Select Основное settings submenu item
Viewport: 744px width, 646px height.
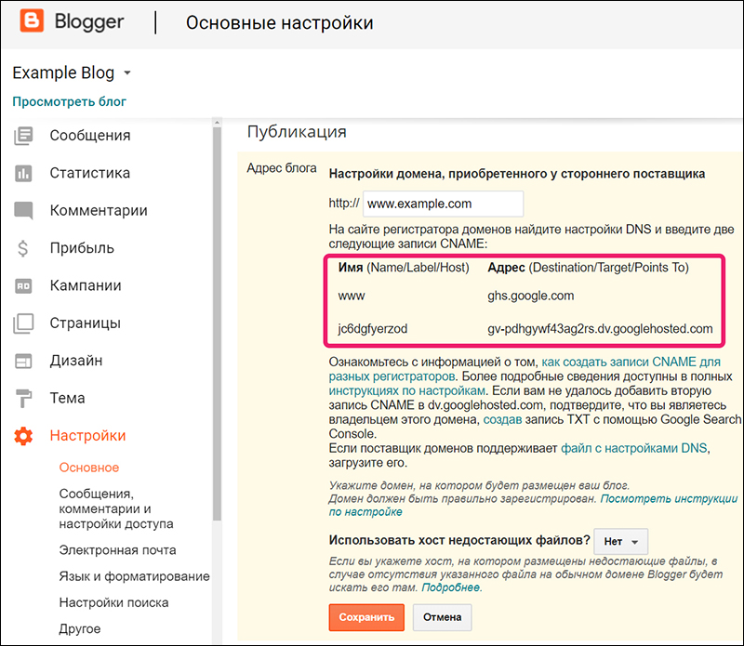(x=89, y=468)
